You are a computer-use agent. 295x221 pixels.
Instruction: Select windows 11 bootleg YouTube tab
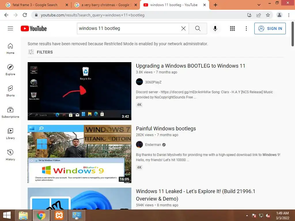(174, 5)
